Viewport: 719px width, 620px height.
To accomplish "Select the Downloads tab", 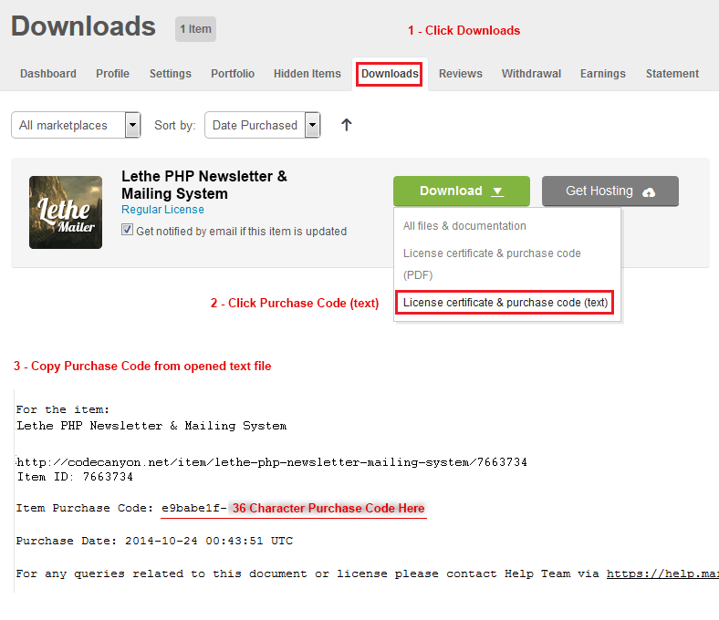I will click(390, 74).
